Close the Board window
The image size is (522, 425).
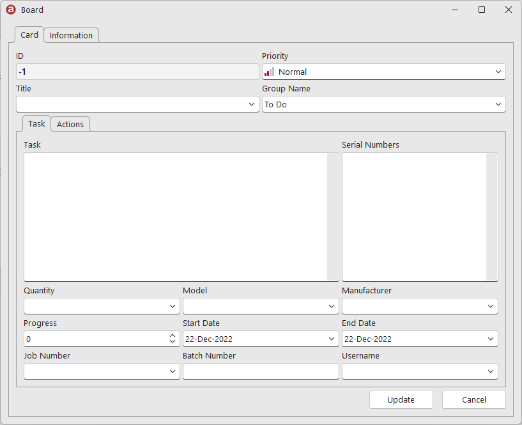click(x=509, y=10)
